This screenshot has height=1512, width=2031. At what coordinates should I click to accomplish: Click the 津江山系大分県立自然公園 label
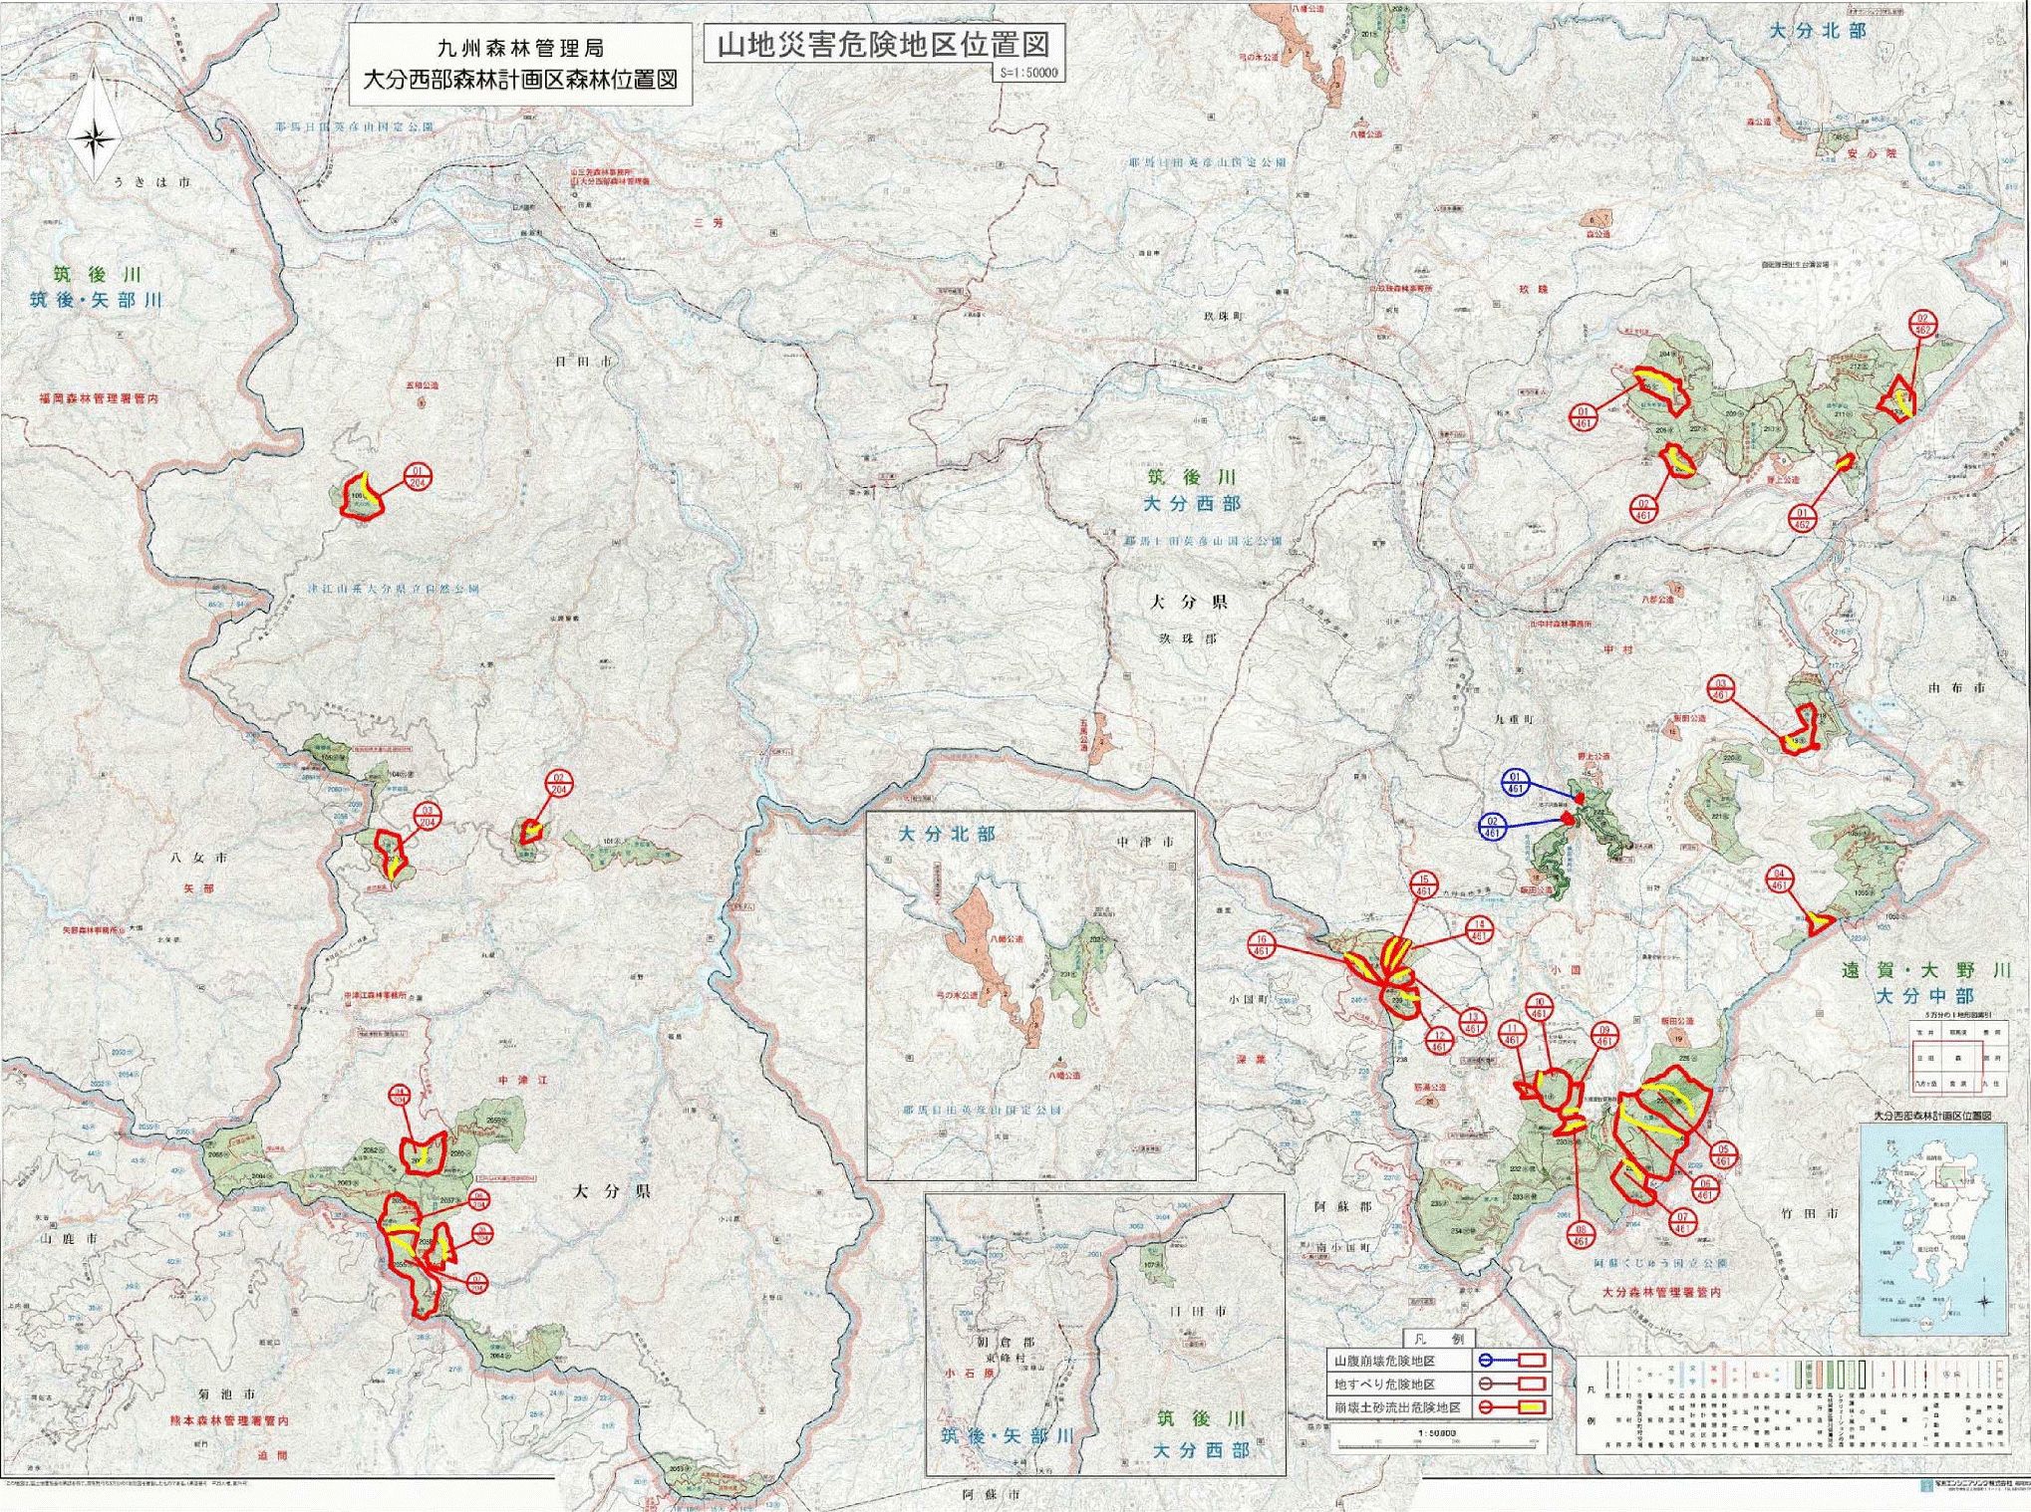click(x=394, y=589)
